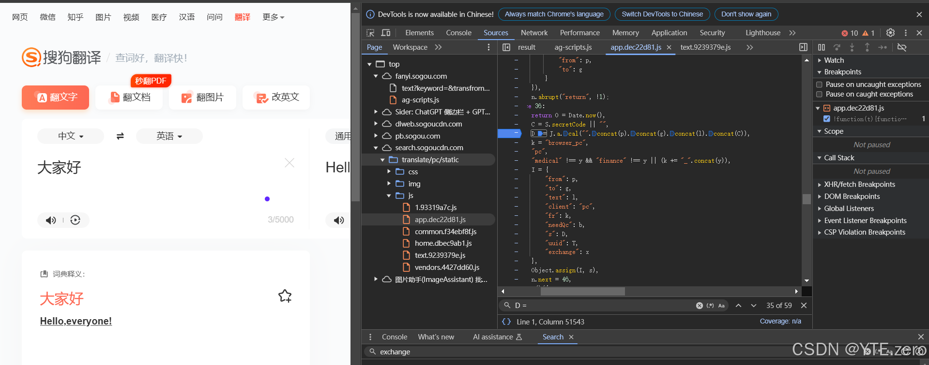Image resolution: width=929 pixels, height=365 pixels.
Task: Click the code vertical scrollbar thumb
Action: click(x=807, y=199)
